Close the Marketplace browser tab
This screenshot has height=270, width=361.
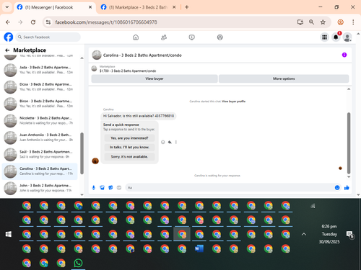pyautogui.click(x=174, y=7)
